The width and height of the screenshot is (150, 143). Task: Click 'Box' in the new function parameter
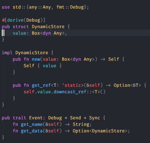(x=66, y=59)
